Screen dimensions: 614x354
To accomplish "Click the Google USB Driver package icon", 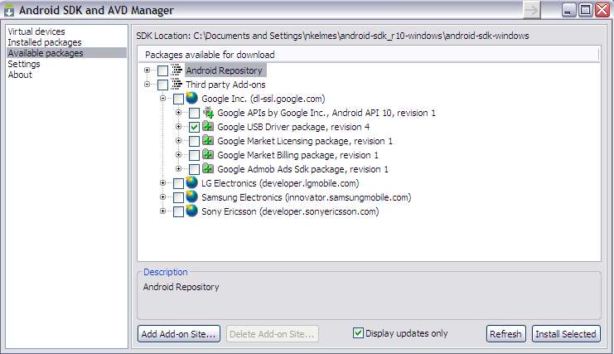I will click(208, 127).
